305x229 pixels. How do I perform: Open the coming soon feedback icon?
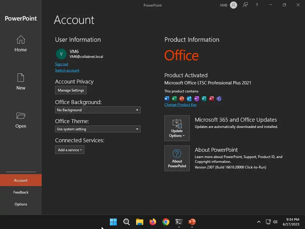pos(245,5)
